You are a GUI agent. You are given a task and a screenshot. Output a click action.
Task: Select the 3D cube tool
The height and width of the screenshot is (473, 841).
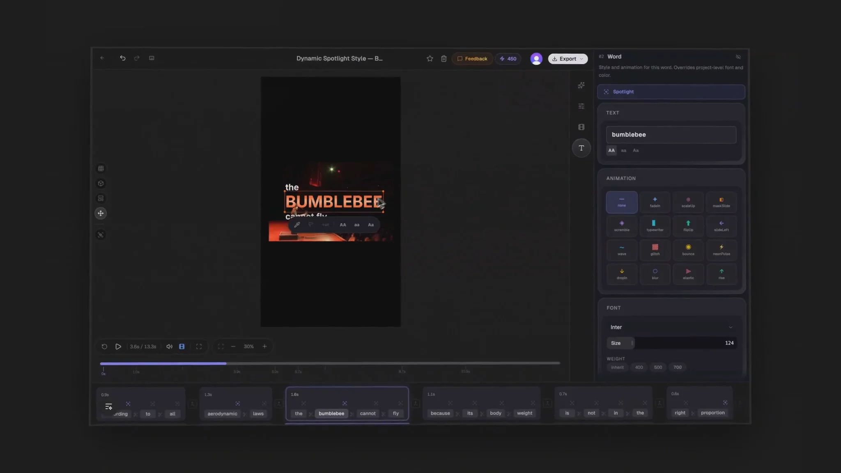101,184
